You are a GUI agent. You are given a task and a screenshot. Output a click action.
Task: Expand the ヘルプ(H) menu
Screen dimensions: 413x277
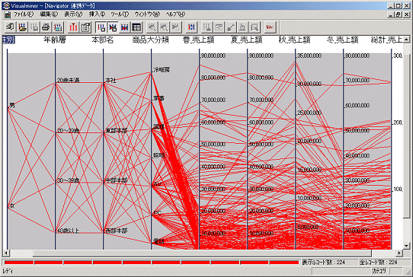176,14
